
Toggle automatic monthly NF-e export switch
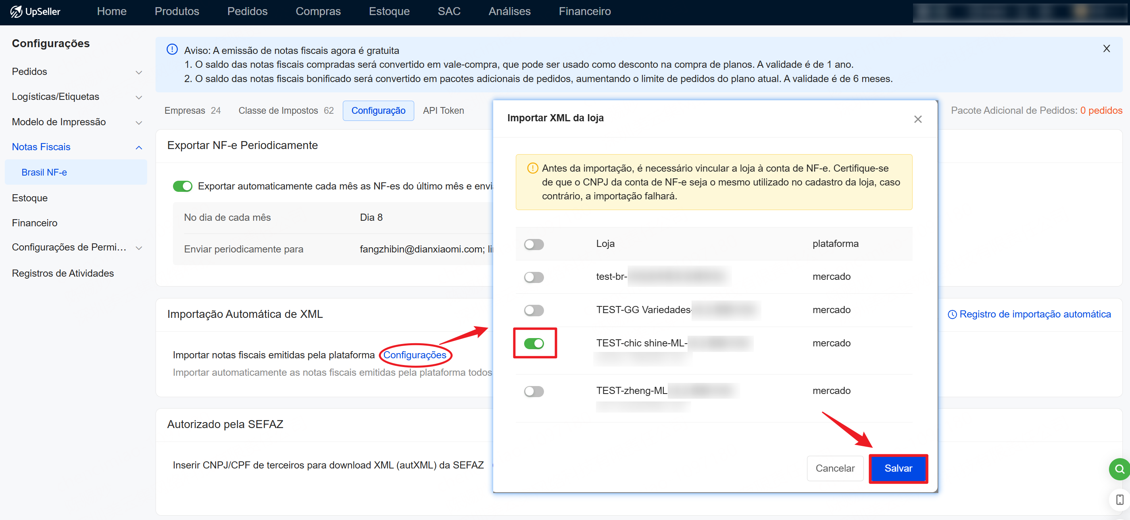(182, 186)
